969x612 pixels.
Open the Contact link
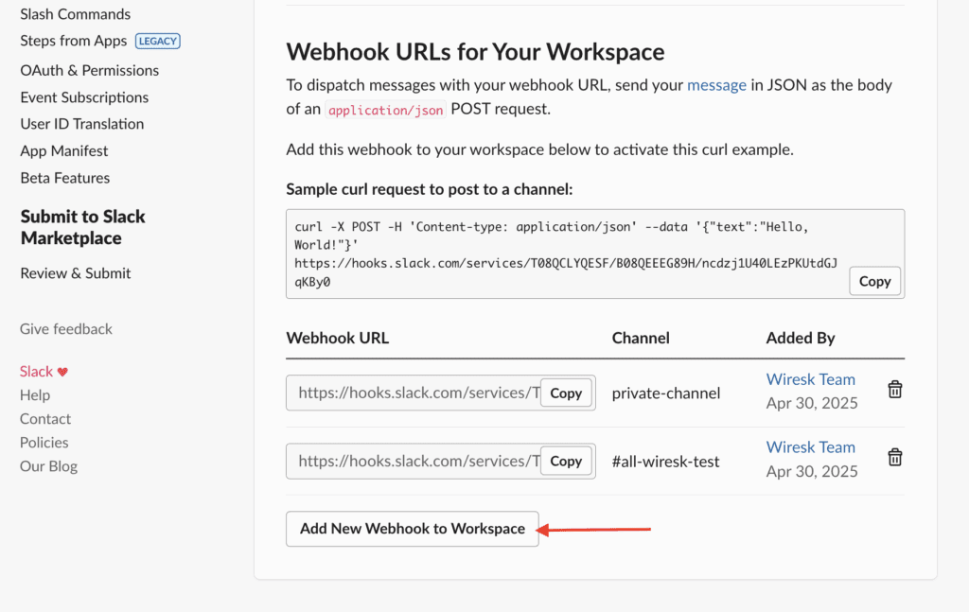(45, 419)
